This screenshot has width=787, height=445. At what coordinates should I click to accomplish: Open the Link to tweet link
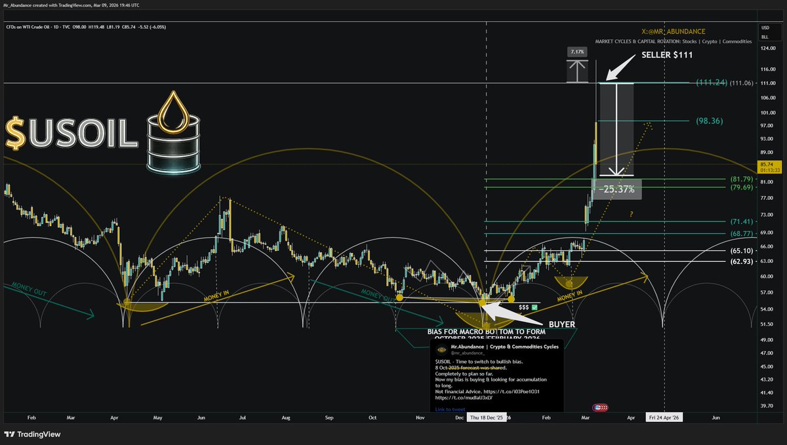pyautogui.click(x=450, y=409)
